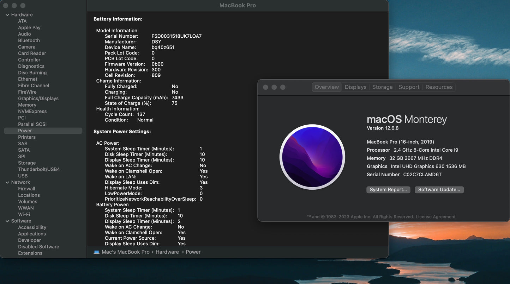
Task: Select Locations under Network
Action: [x=29, y=195]
